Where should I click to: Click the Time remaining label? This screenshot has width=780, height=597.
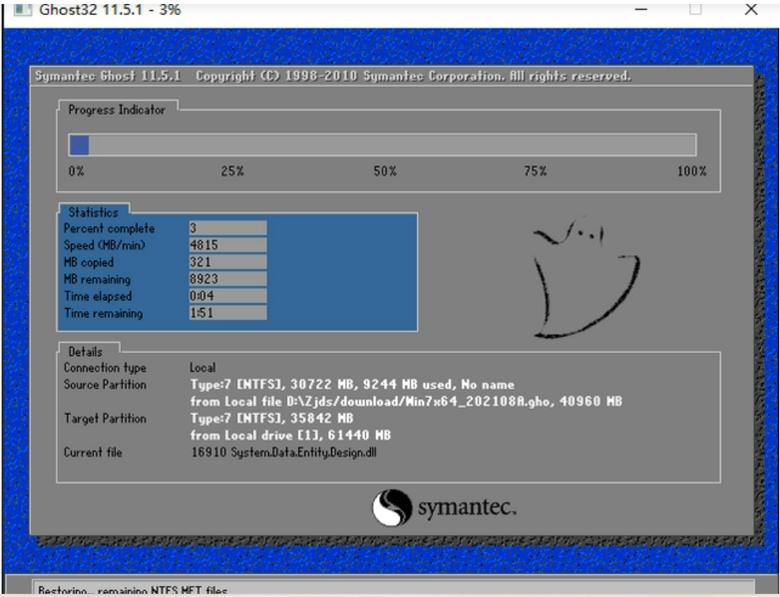[x=104, y=314]
